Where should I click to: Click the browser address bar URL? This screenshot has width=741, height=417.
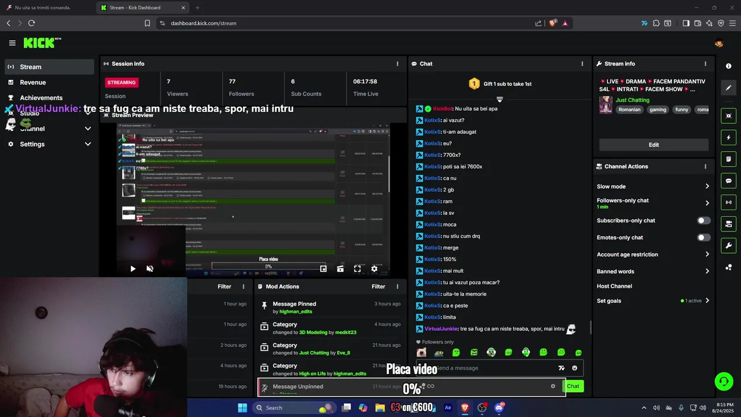tap(204, 23)
